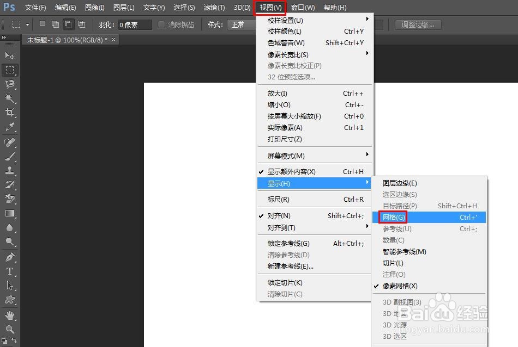Select the Blur tool

coord(10,228)
